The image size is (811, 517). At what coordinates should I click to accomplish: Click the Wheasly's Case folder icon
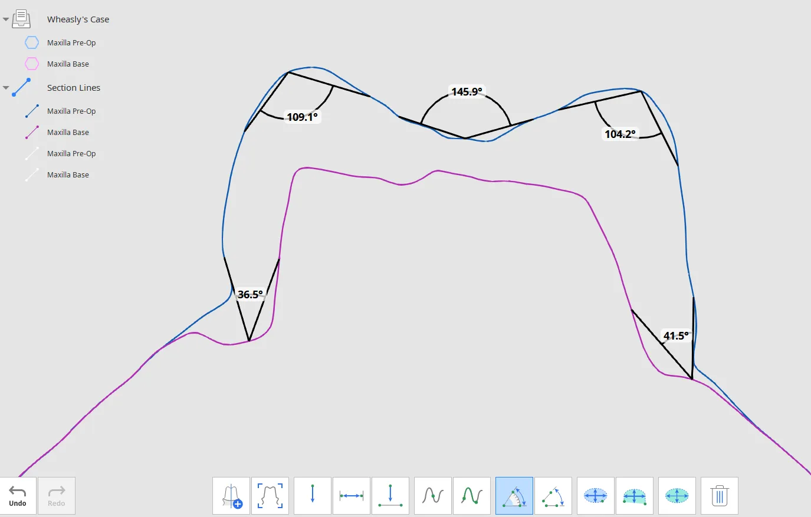(x=21, y=19)
